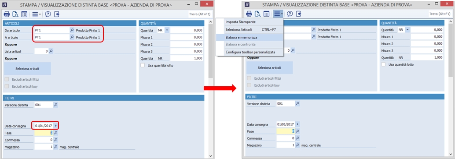The image size is (455, 159).
Task: Open print preview icon in right window
Action: (257, 14)
